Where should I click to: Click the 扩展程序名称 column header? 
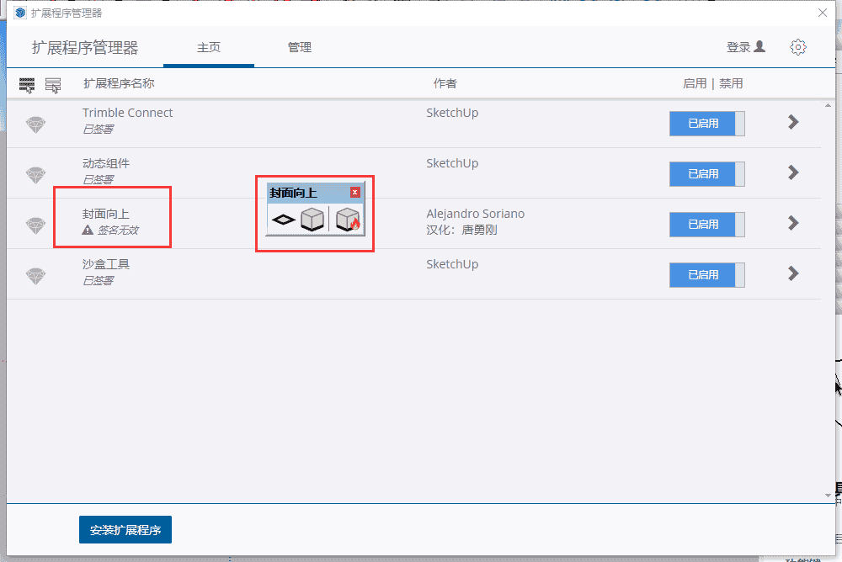point(119,83)
